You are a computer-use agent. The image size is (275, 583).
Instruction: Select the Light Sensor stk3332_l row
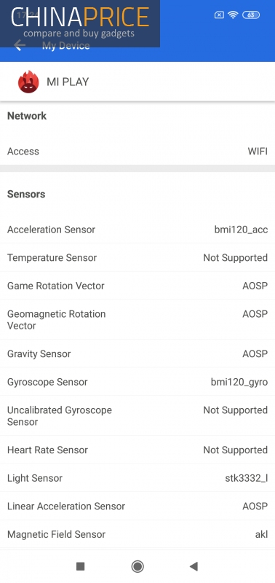137,478
